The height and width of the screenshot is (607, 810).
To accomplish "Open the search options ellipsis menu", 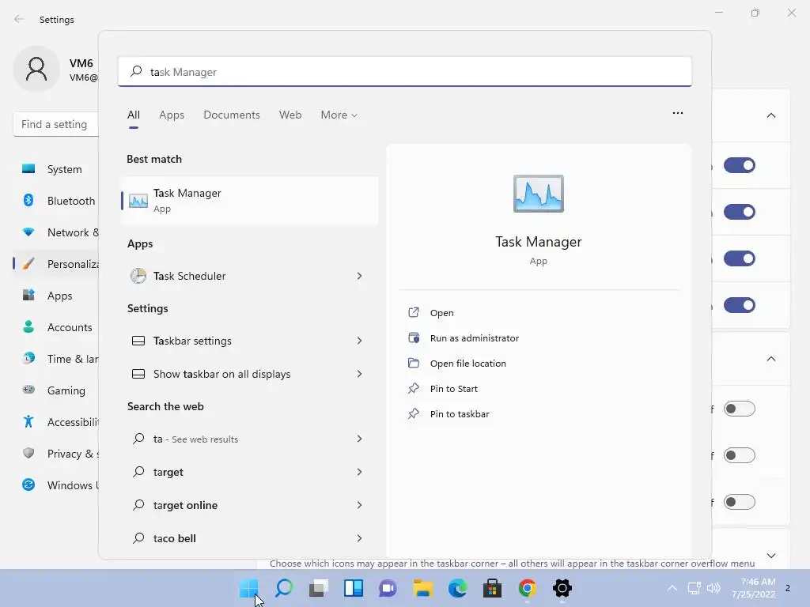I will [x=678, y=113].
